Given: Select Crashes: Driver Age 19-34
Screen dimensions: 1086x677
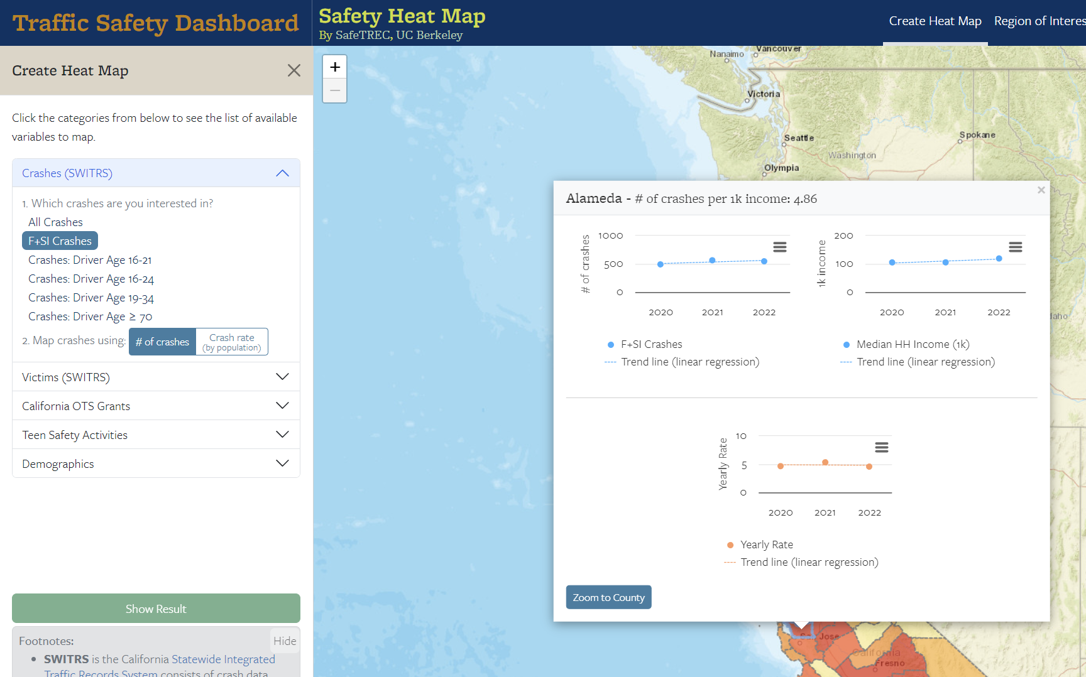Looking at the screenshot, I should tap(90, 297).
